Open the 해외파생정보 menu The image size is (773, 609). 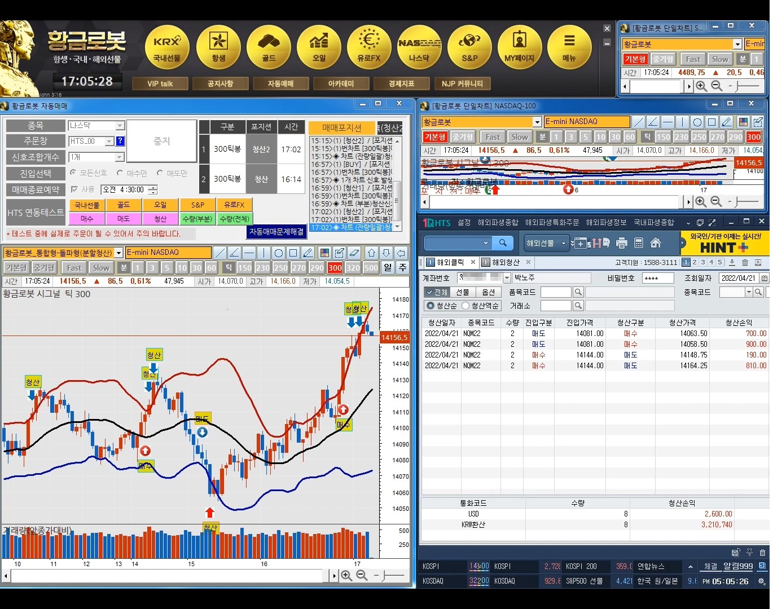pyautogui.click(x=606, y=223)
